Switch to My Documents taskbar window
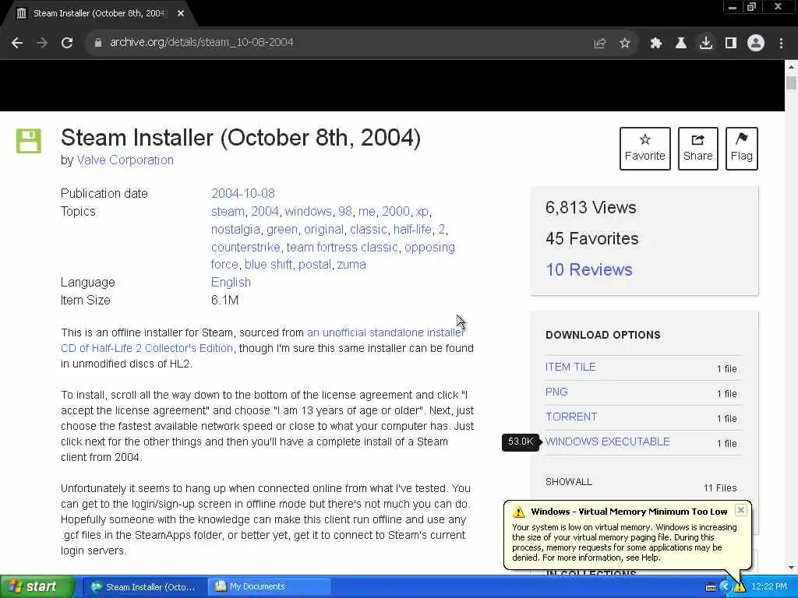Screen dimensions: 798x598 tap(269, 587)
